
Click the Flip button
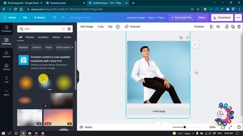(110, 27)
